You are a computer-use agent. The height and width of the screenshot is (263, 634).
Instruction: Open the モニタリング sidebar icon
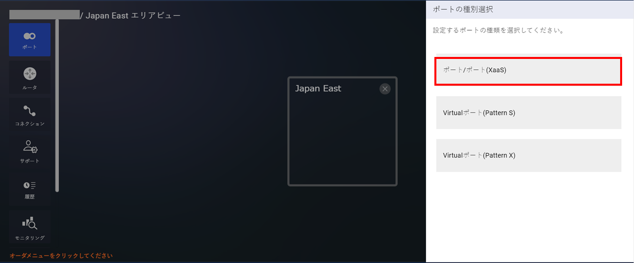click(30, 228)
